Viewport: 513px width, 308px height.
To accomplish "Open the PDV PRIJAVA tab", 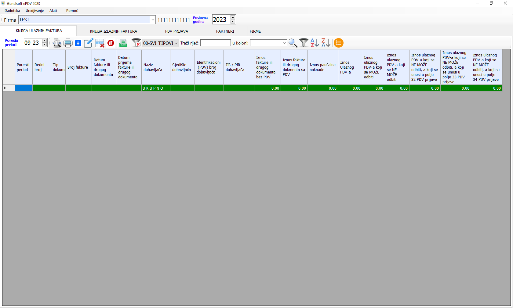I will (176, 31).
